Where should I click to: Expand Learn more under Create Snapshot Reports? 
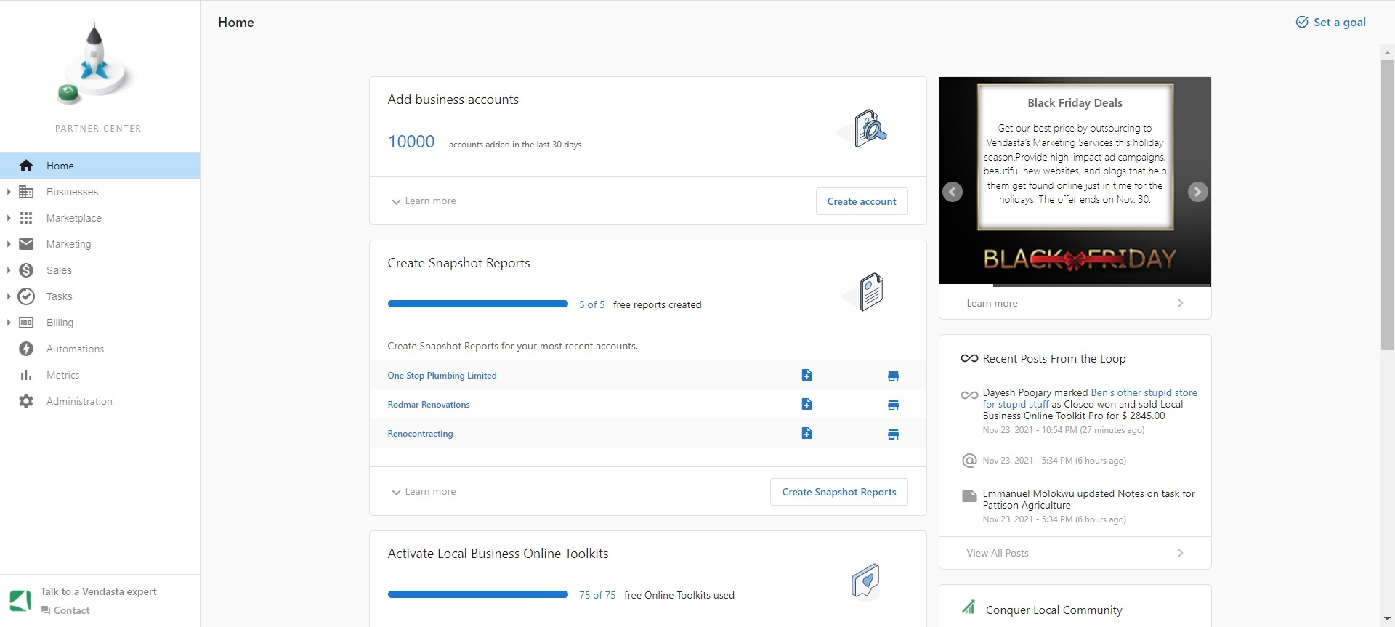coord(424,492)
